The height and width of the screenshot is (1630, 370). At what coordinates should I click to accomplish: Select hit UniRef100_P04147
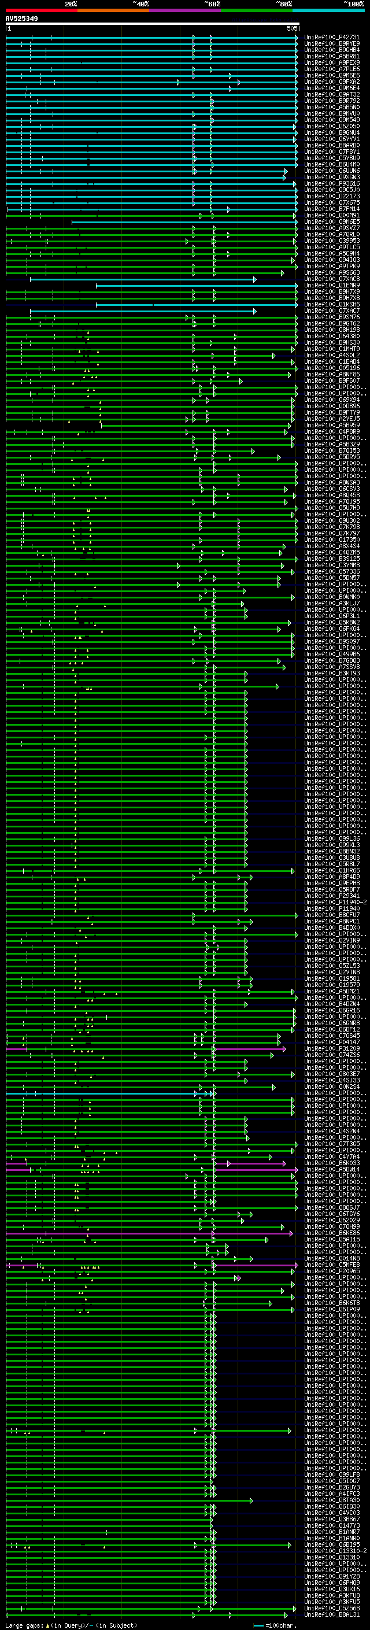click(332, 1042)
